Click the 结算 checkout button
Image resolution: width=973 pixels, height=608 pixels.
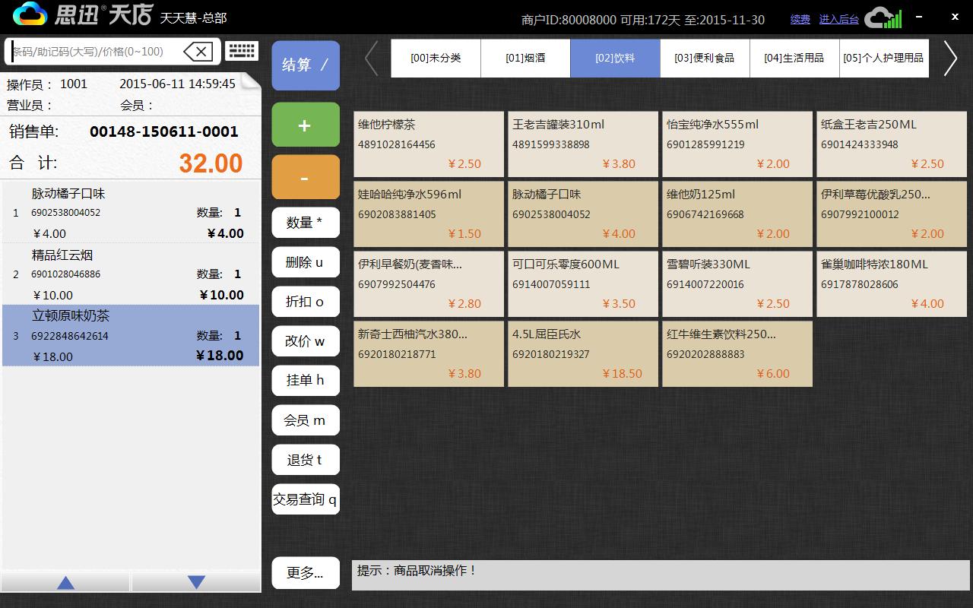point(305,65)
